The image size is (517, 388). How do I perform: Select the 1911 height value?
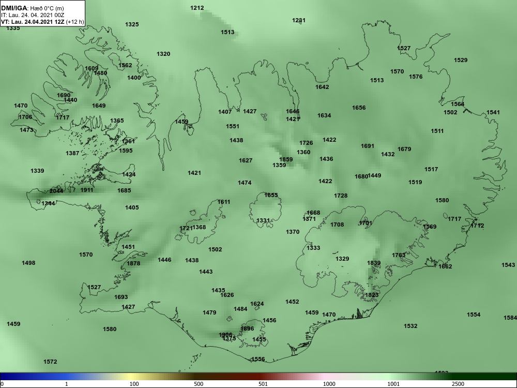tap(87, 190)
